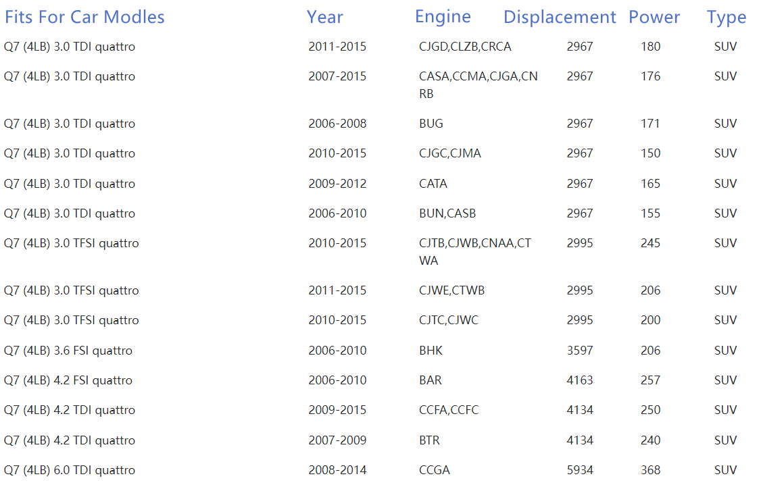Select year range 2009-2015
The height and width of the screenshot is (487, 761).
(x=337, y=410)
